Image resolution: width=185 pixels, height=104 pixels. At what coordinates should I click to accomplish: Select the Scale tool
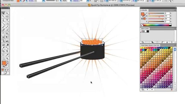tap(7, 34)
